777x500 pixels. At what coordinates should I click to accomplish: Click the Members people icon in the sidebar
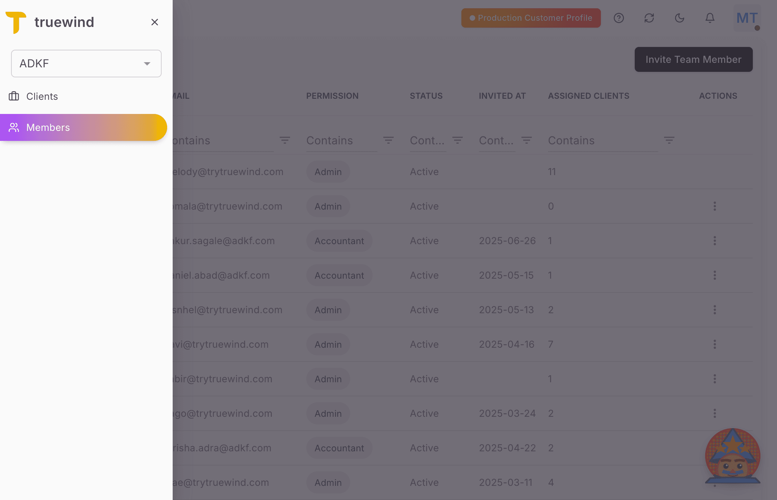[x=14, y=127]
